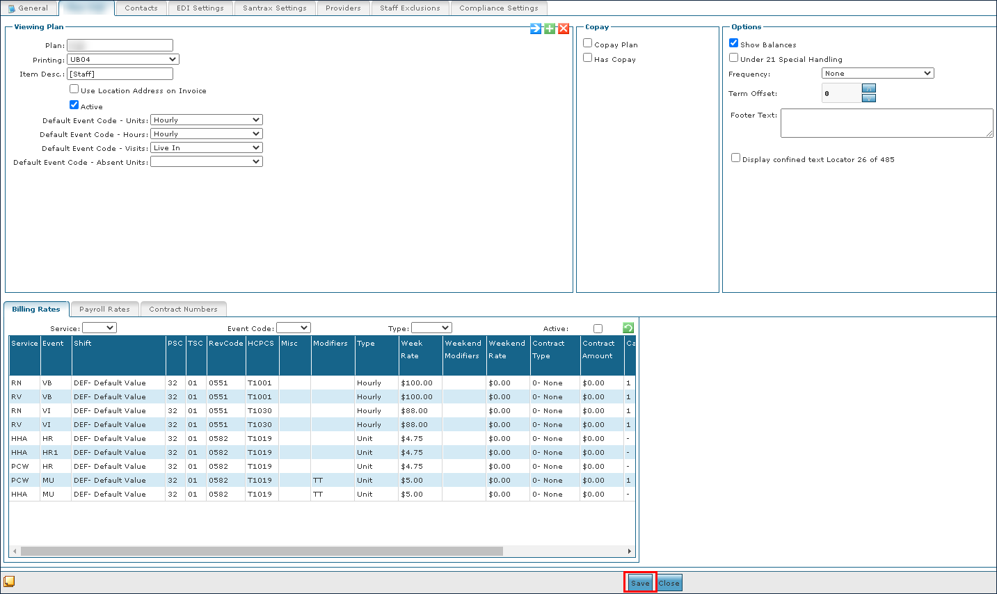
Task: Click the green plus add plan icon
Action: (550, 29)
